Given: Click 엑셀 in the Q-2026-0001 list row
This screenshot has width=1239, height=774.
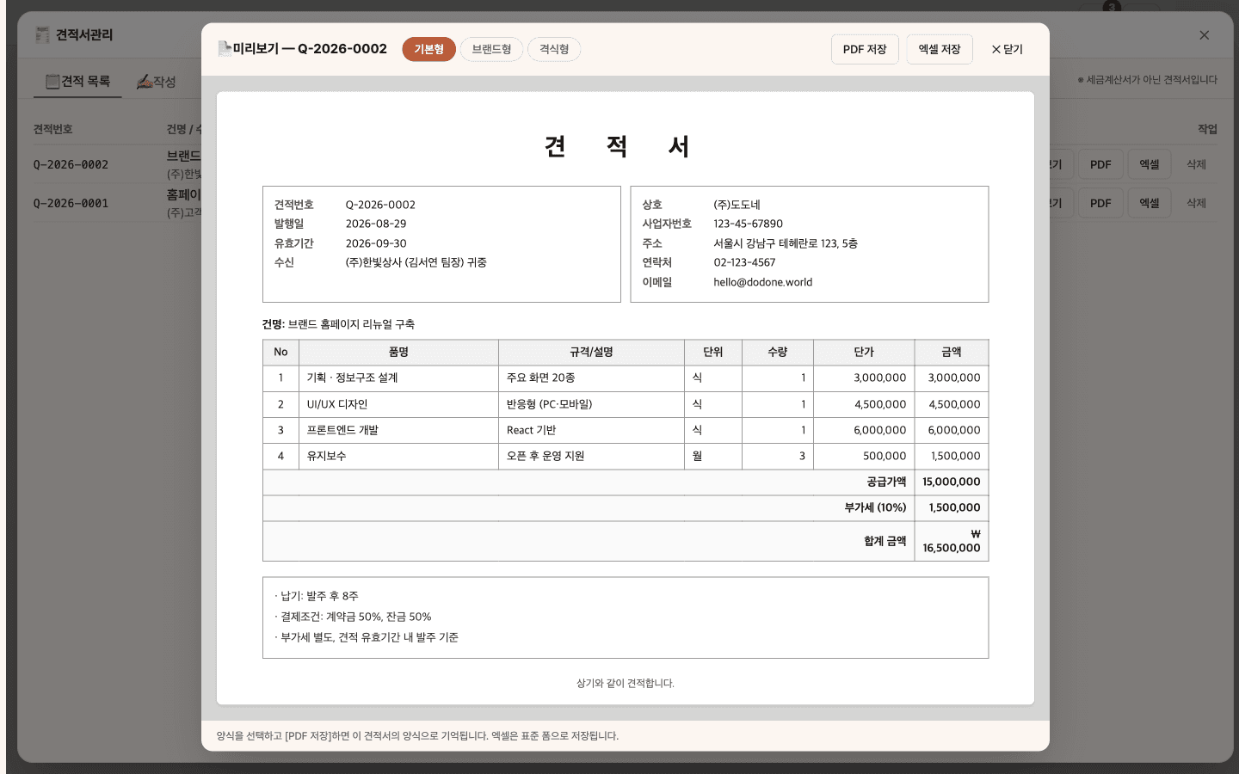Looking at the screenshot, I should (x=1150, y=203).
